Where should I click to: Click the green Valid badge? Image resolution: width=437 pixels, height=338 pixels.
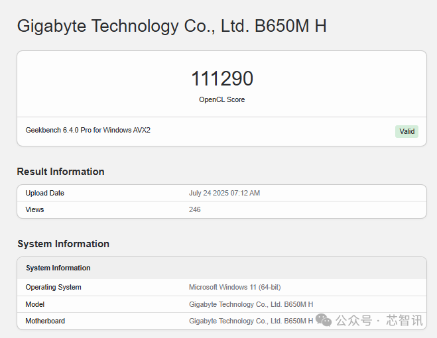click(x=406, y=131)
